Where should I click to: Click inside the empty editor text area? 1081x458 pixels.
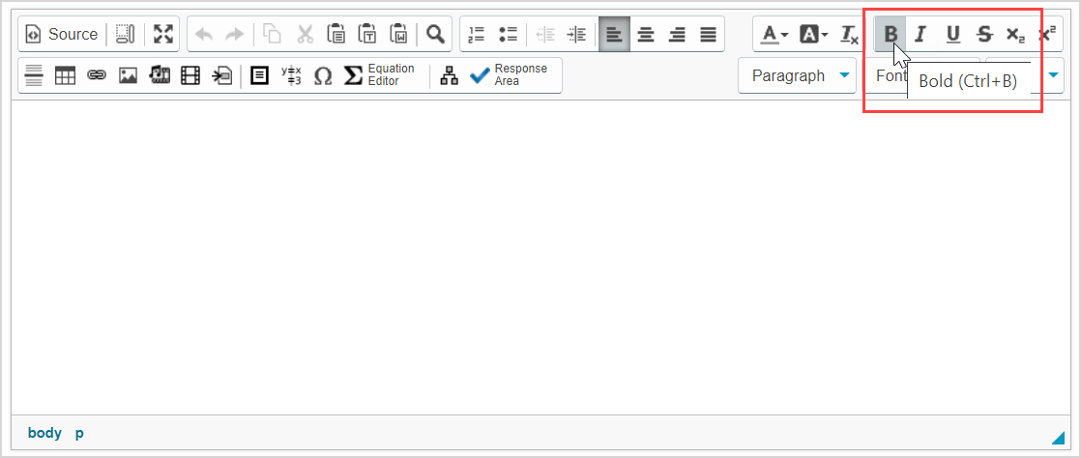(x=540, y=256)
